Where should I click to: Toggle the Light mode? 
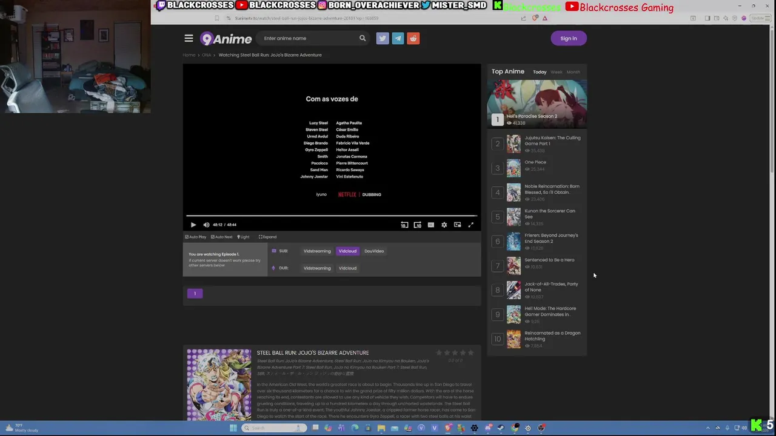pyautogui.click(x=243, y=237)
